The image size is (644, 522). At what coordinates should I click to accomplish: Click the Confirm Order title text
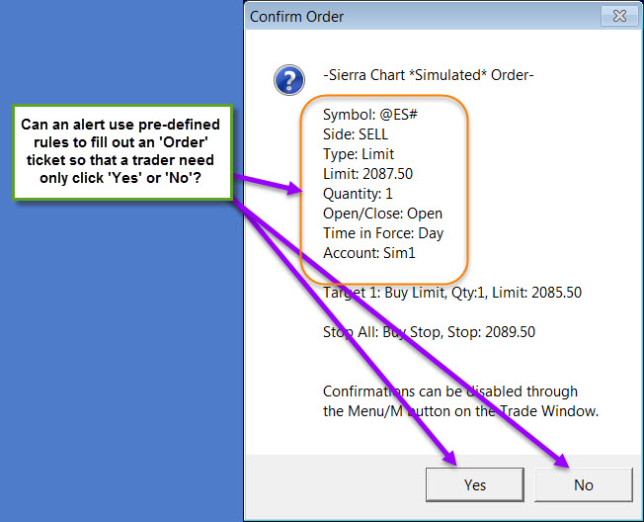tap(296, 17)
